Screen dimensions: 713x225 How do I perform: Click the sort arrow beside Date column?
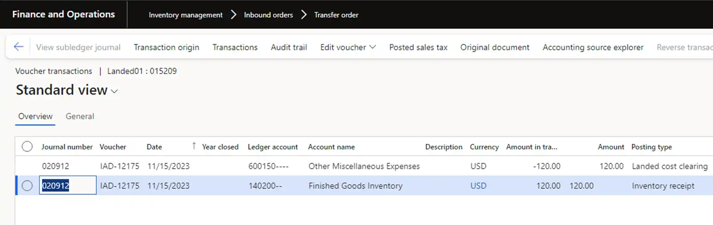194,146
